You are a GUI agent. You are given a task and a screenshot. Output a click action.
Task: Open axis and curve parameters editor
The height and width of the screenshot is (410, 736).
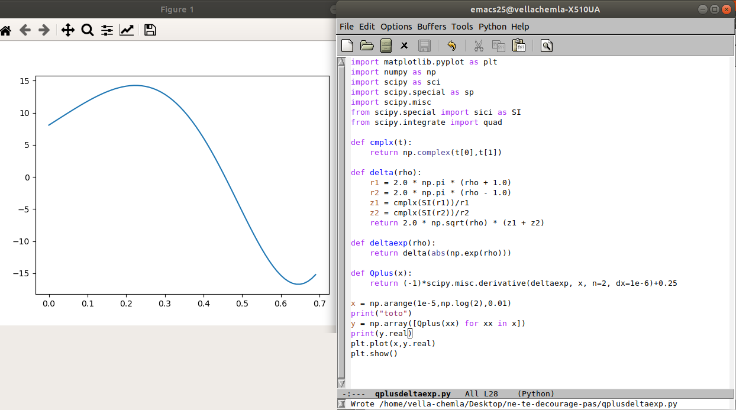[127, 30]
